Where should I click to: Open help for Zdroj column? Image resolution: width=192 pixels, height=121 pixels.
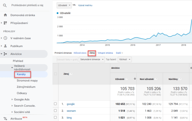click(71, 74)
